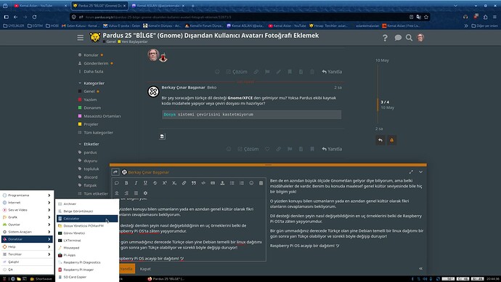Open the pardus tag in the sidebar
This screenshot has height=282, width=501.
tap(90, 153)
